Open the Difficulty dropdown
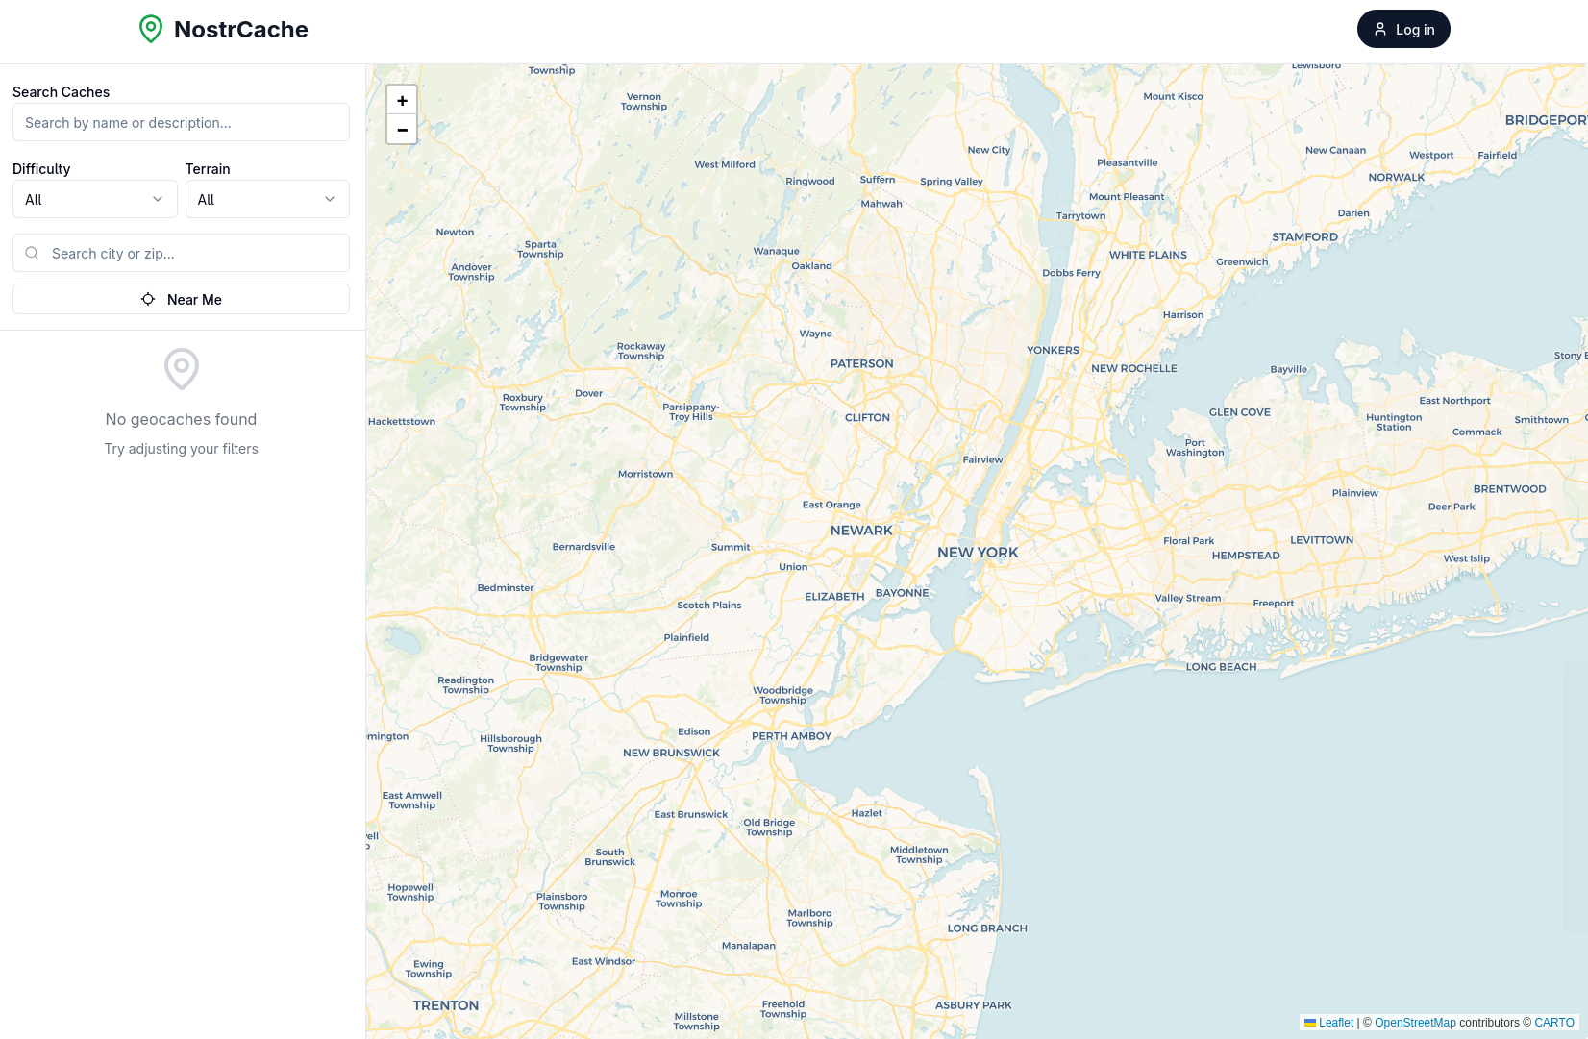Screen dimensions: 1588x1039 pyautogui.click(x=94, y=199)
